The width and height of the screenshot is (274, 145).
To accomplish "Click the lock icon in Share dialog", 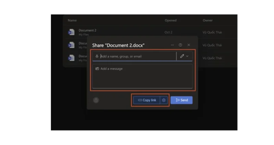I will point(96,100).
